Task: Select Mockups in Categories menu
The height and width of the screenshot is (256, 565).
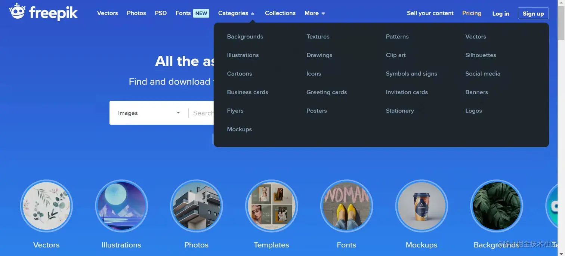Action: coord(240,129)
